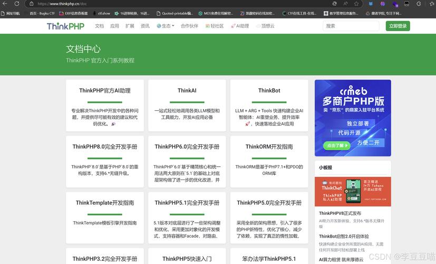This screenshot has width=436, height=264.
Task: Open ThinkPHP5.0完全开发手册 card
Action: point(269,218)
